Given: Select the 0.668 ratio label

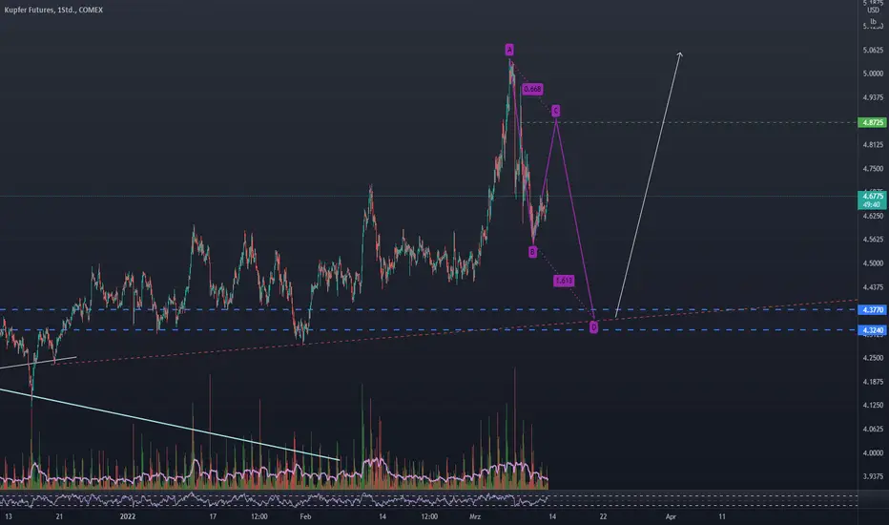Looking at the screenshot, I should tap(532, 89).
